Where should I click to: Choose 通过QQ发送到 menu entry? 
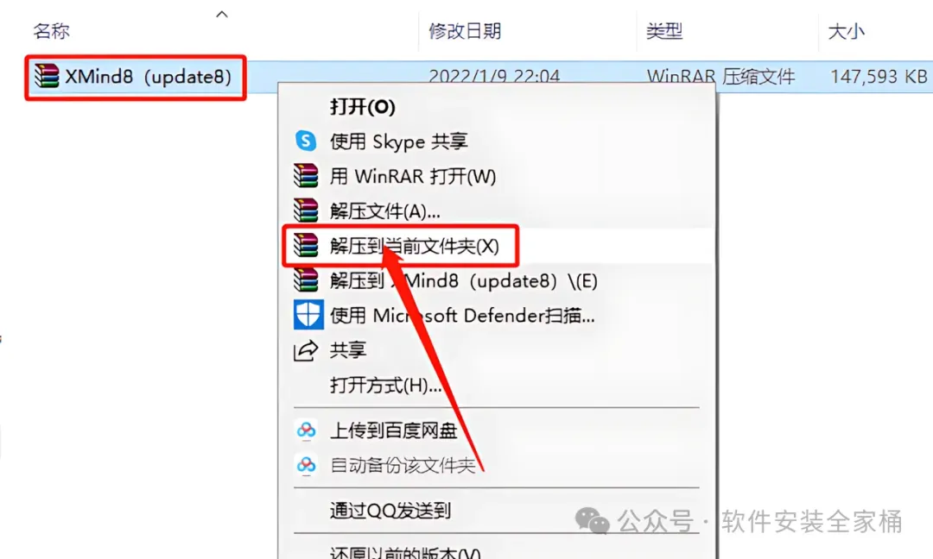coord(390,511)
